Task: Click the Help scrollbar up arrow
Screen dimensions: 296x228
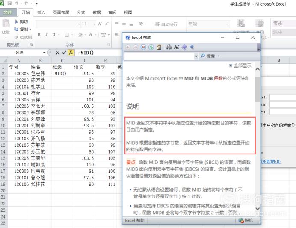Action: coord(258,69)
